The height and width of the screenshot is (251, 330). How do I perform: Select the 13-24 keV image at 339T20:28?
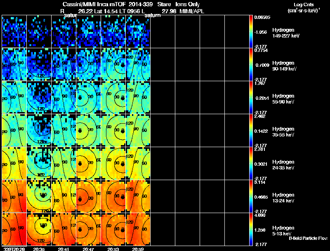[14, 197]
